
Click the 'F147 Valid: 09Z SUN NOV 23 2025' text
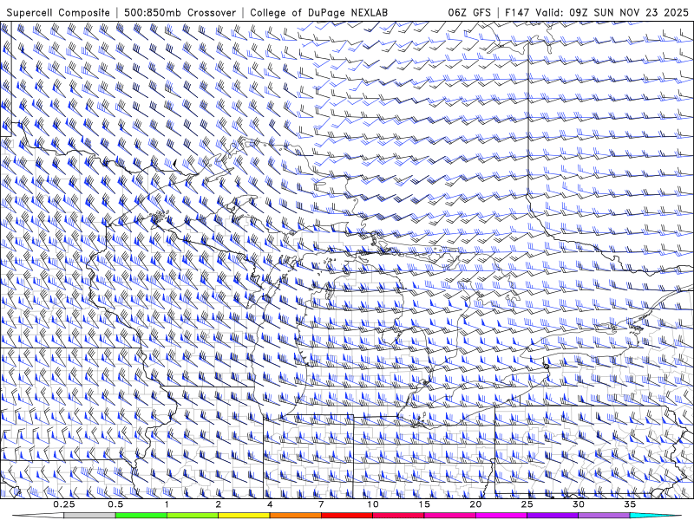(597, 12)
